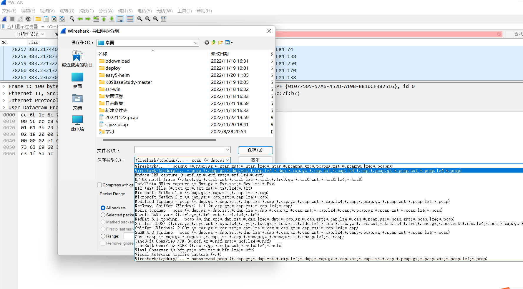Click the start capture shark fin icon

pyautogui.click(x=4, y=19)
